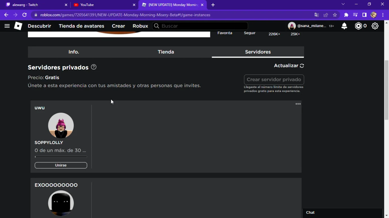Image resolution: width=389 pixels, height=218 pixels.
Task: Reload the page with browser refresh button
Action: [x=25, y=15]
